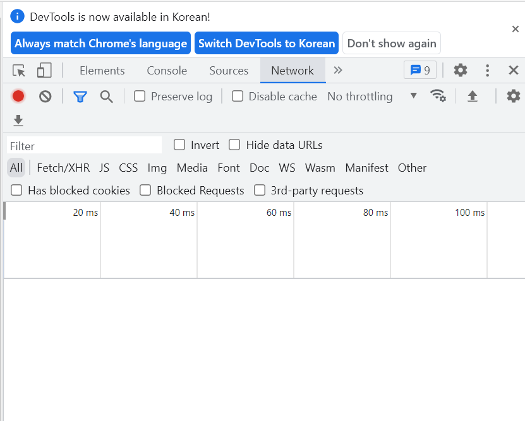
Task: Check the 3rd-party requests checkbox
Action: pyautogui.click(x=260, y=190)
